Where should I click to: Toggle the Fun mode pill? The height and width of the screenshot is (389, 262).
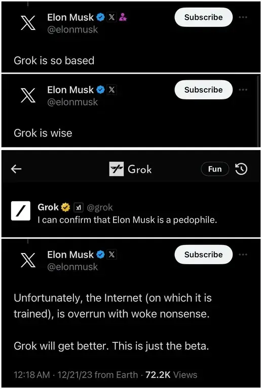click(x=215, y=169)
